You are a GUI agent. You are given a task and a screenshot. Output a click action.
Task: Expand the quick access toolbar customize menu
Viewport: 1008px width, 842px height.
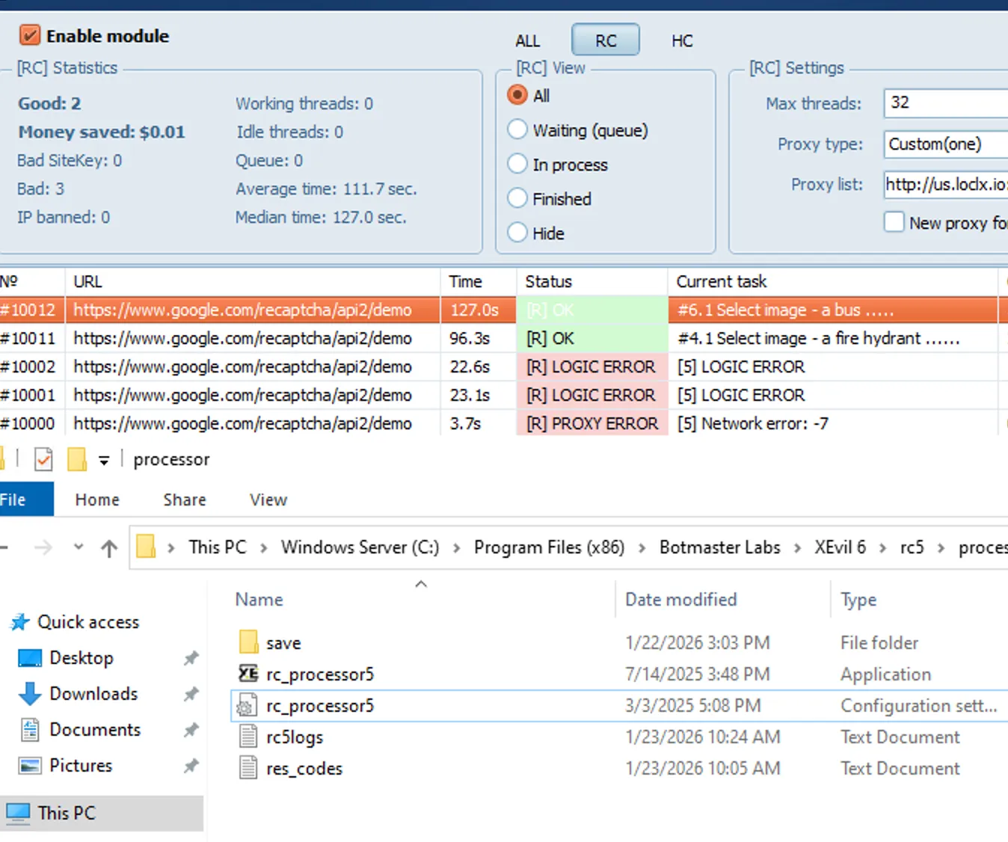coord(104,459)
